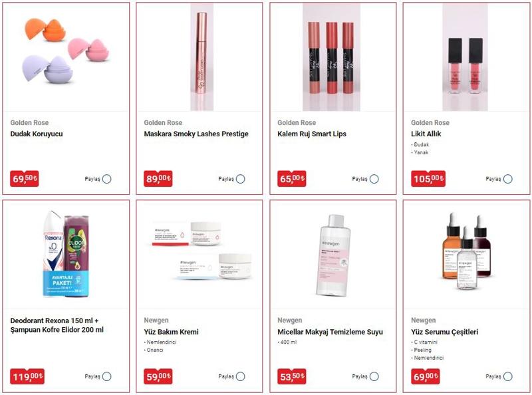Click the 69,50 price tag
This screenshot has width=532, height=395.
click(25, 178)
